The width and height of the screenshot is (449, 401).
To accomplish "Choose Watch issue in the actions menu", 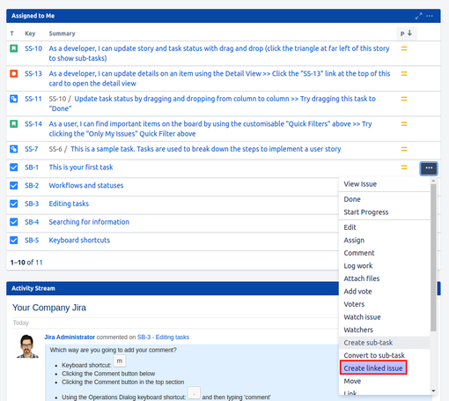I will [362, 317].
